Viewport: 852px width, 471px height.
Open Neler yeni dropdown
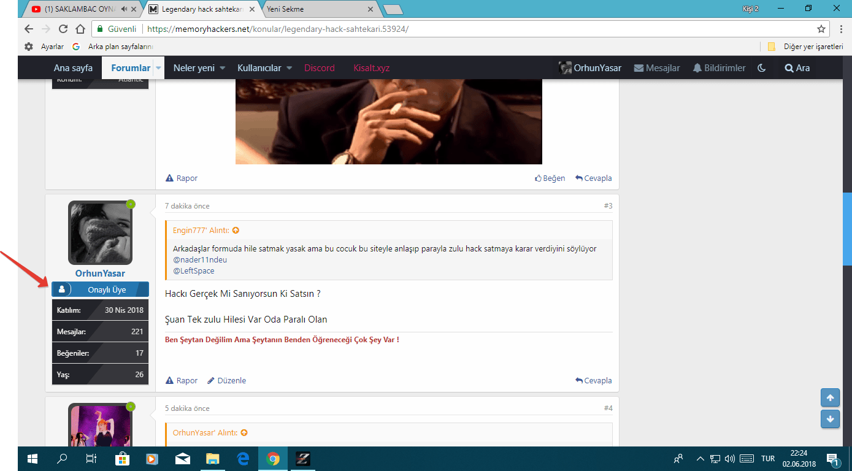pyautogui.click(x=199, y=68)
